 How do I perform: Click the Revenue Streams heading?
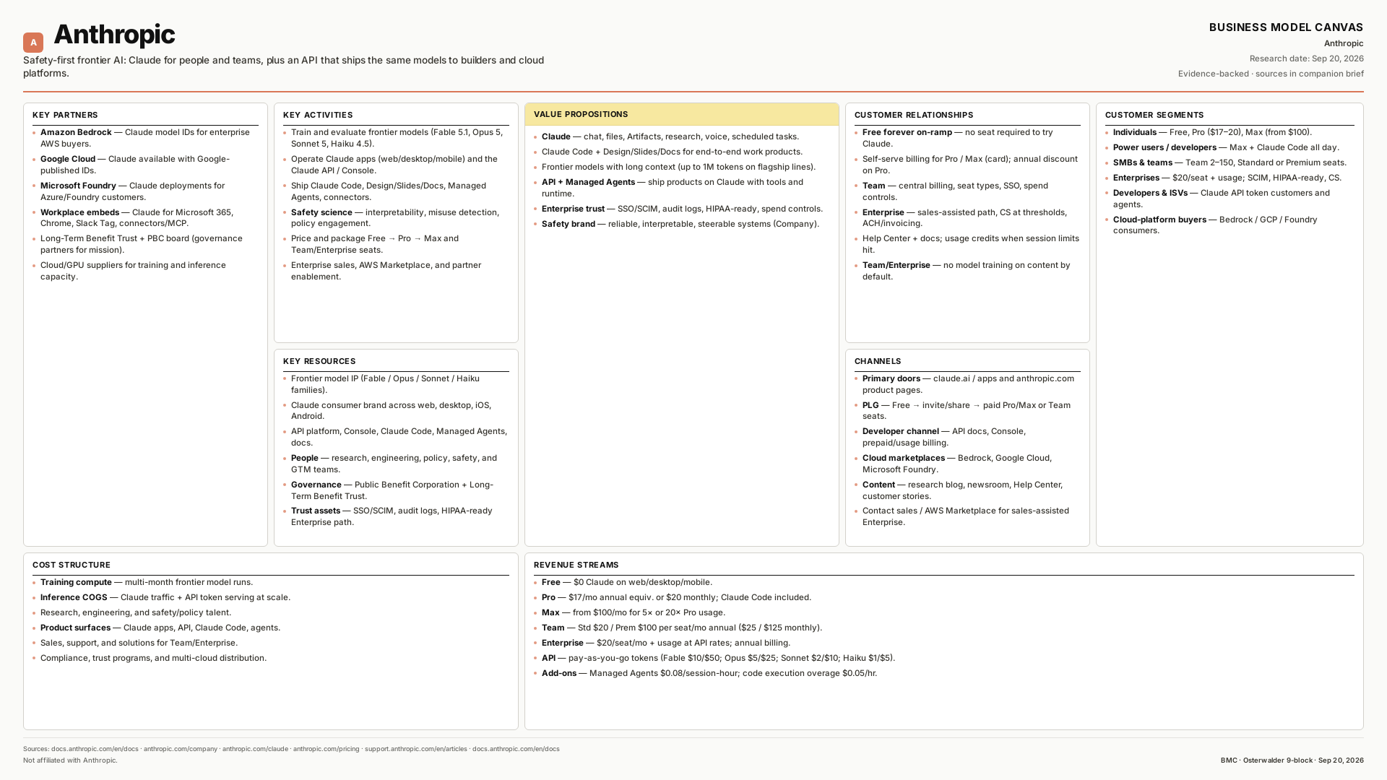(x=576, y=565)
